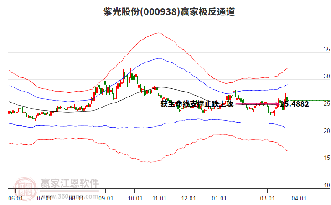Click the x-axis date 09-01
The image size is (331, 205).
tap(106, 198)
